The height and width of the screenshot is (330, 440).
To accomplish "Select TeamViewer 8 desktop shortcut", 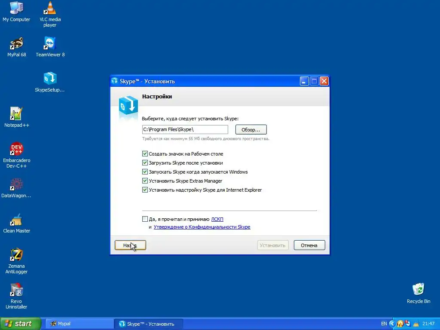I will pos(50,47).
